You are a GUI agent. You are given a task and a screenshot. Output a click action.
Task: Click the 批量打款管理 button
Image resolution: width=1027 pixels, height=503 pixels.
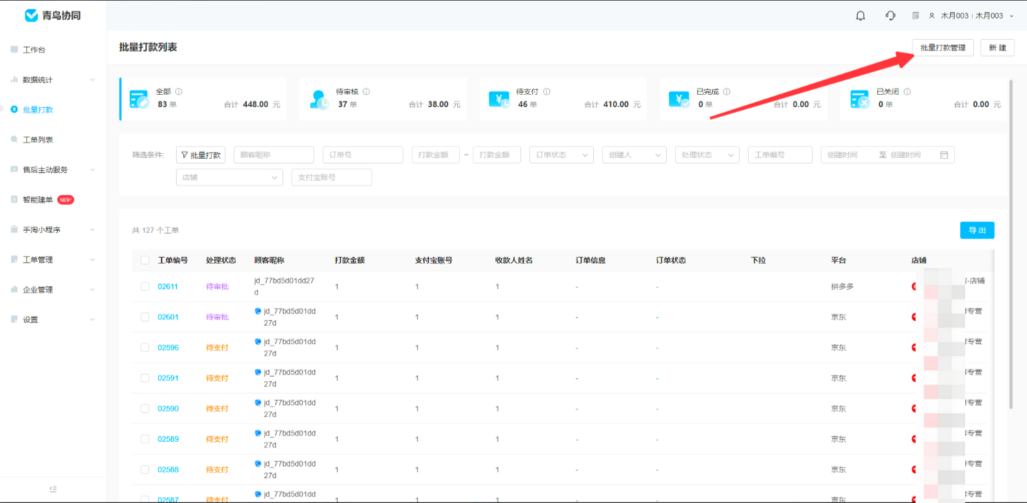coord(943,47)
